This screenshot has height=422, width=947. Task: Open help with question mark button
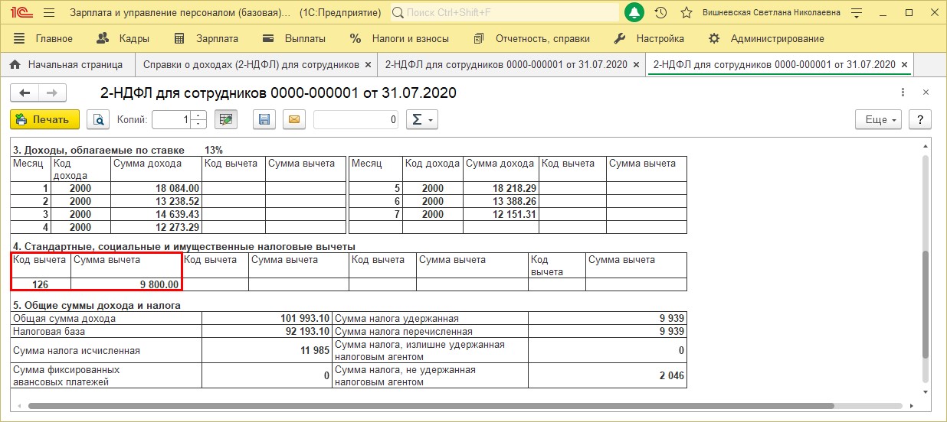[x=919, y=119]
